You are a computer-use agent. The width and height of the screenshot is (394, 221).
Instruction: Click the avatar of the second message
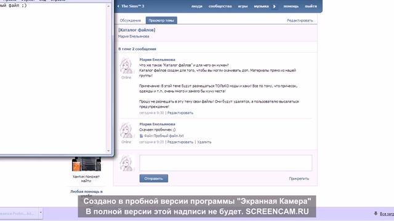pos(126,130)
